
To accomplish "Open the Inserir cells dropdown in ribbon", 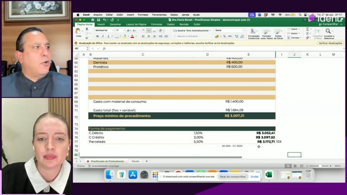I will (x=294, y=29).
